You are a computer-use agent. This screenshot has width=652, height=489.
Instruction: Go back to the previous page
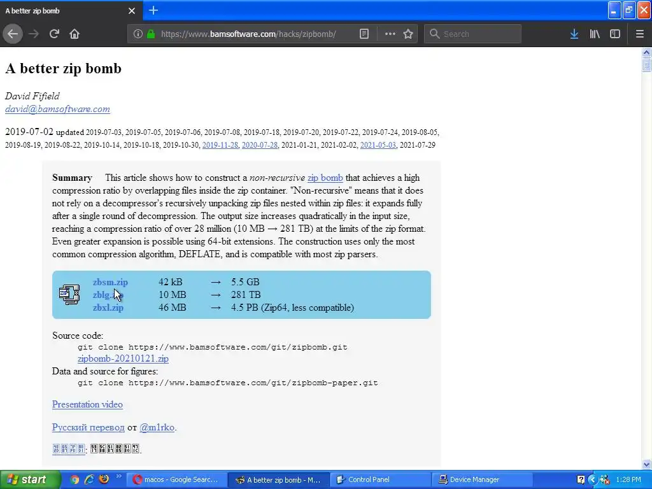pos(13,34)
